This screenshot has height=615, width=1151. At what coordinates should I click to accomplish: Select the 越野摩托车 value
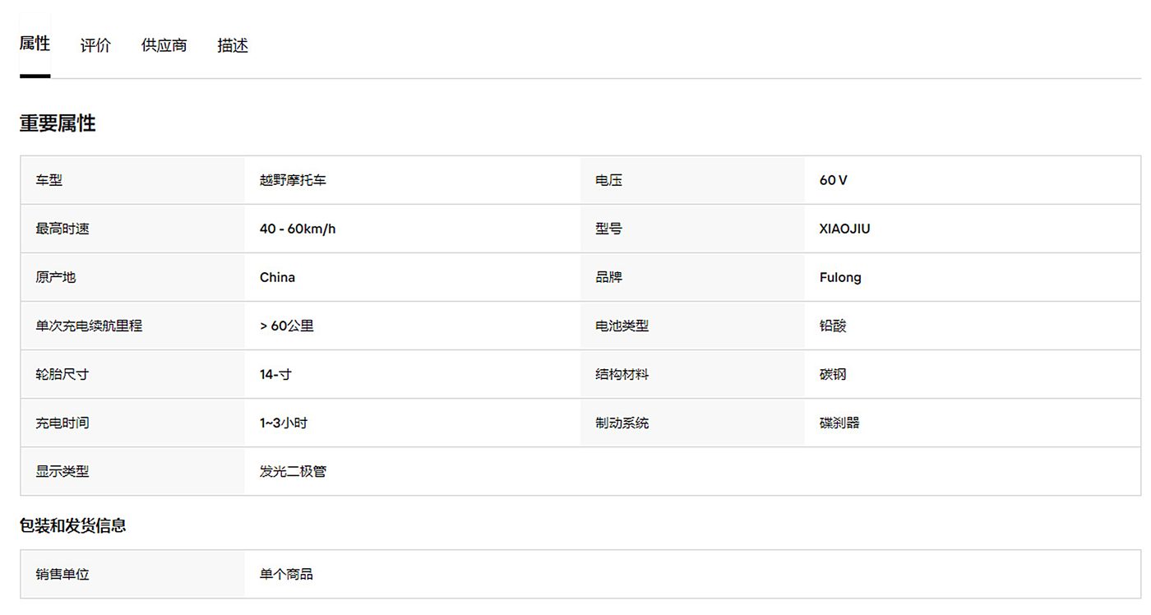click(x=293, y=180)
